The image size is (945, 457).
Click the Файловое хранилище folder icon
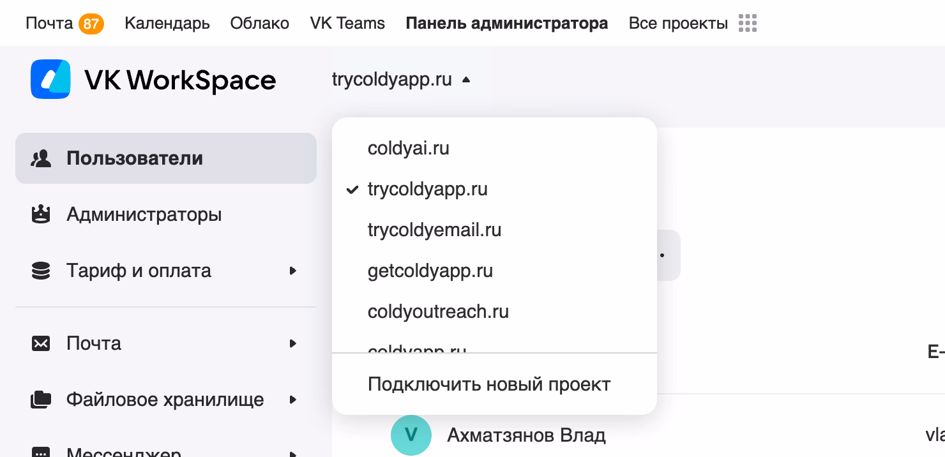pos(41,399)
